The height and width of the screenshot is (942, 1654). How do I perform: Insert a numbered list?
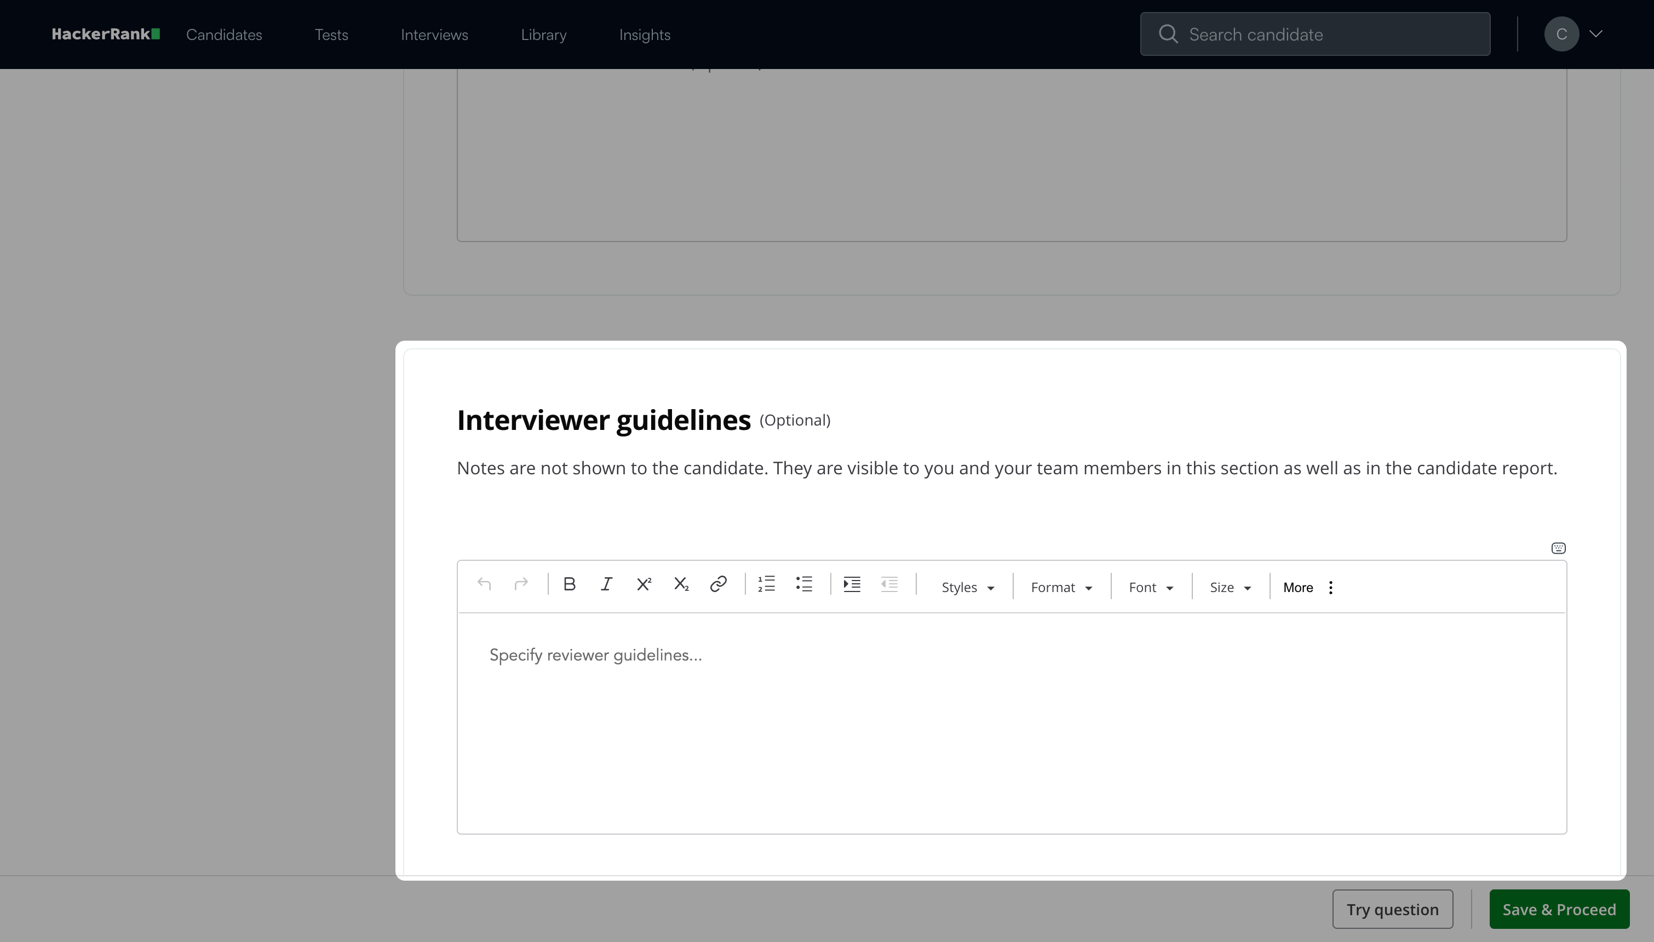pos(767,584)
